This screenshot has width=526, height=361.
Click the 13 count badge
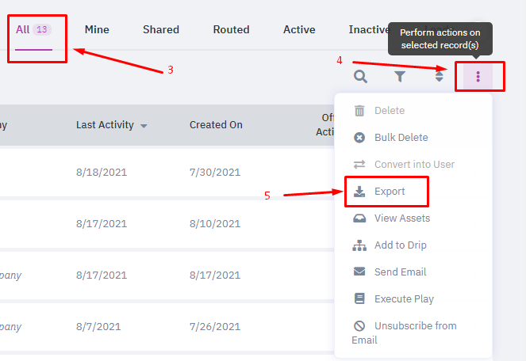coord(42,29)
